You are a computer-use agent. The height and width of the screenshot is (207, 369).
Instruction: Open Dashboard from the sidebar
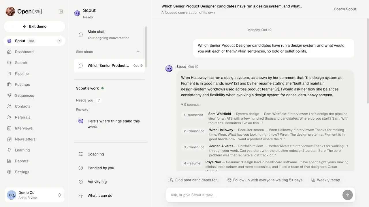click(x=35, y=52)
